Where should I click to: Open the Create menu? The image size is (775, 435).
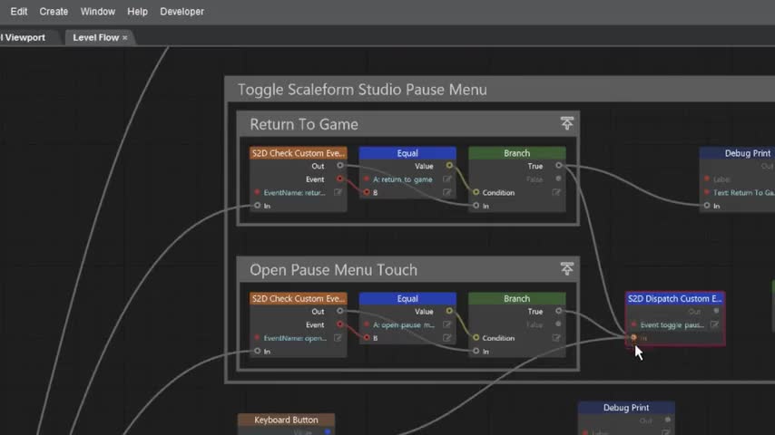click(x=54, y=12)
